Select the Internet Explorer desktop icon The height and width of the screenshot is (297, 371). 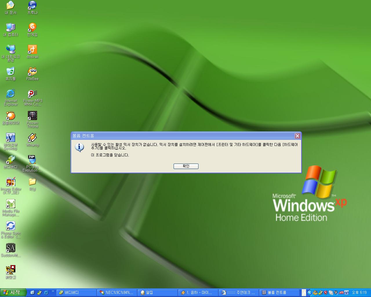click(11, 94)
